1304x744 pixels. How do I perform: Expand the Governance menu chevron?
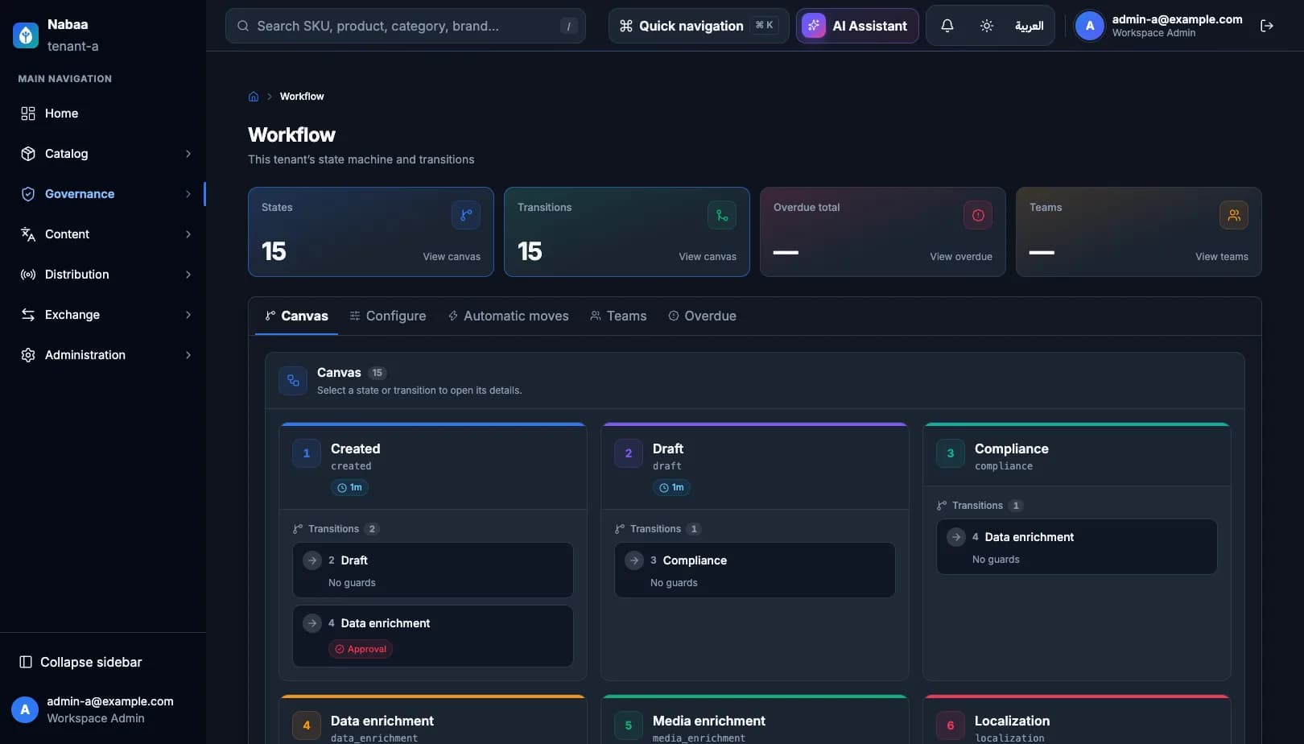pyautogui.click(x=188, y=194)
